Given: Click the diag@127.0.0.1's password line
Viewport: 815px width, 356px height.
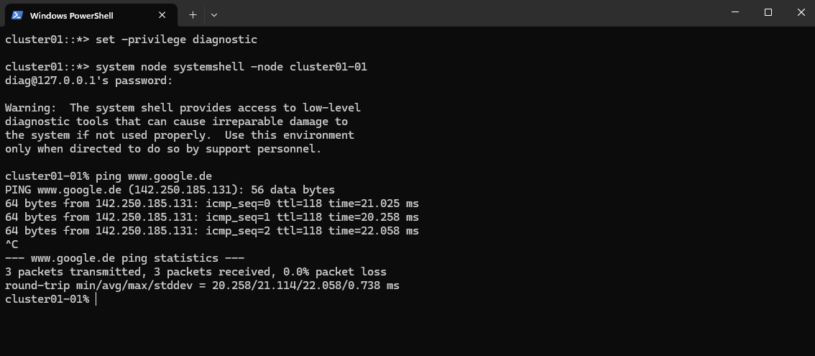Looking at the screenshot, I should pyautogui.click(x=89, y=81).
